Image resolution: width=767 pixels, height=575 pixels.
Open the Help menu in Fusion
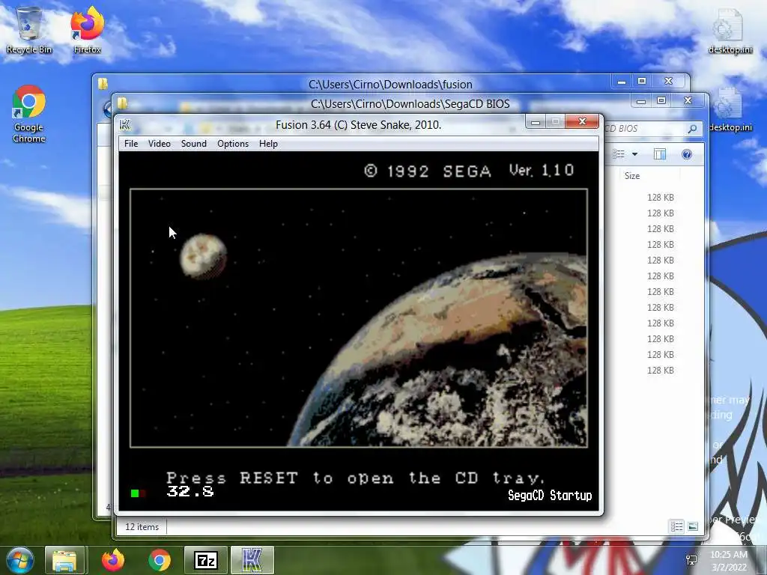click(268, 144)
